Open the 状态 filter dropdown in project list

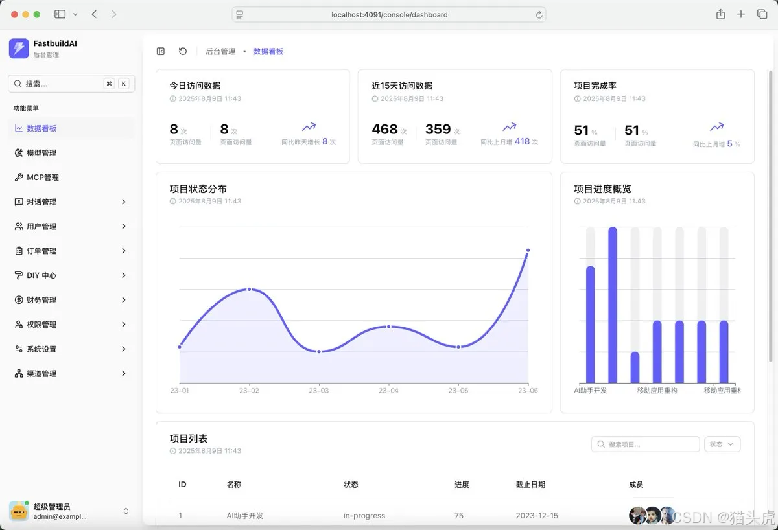click(722, 444)
